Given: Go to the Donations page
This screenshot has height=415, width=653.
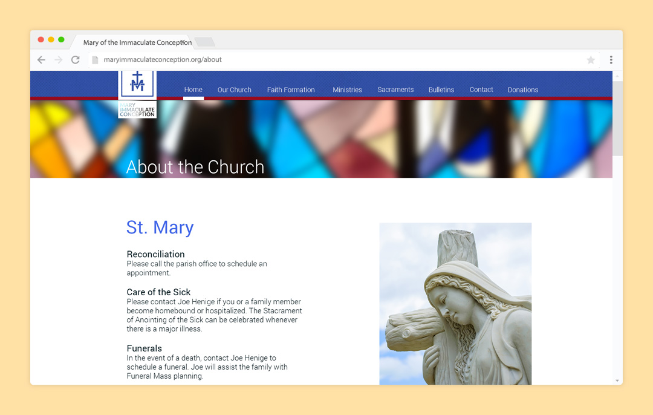Looking at the screenshot, I should 523,90.
